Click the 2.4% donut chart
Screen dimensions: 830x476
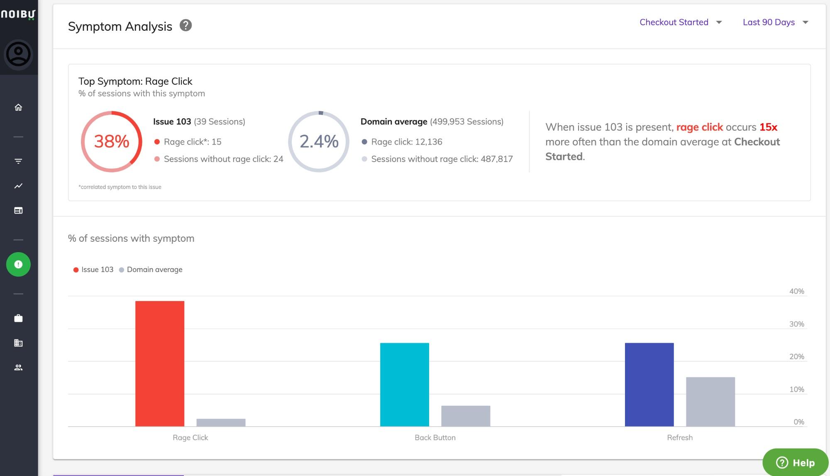(319, 142)
